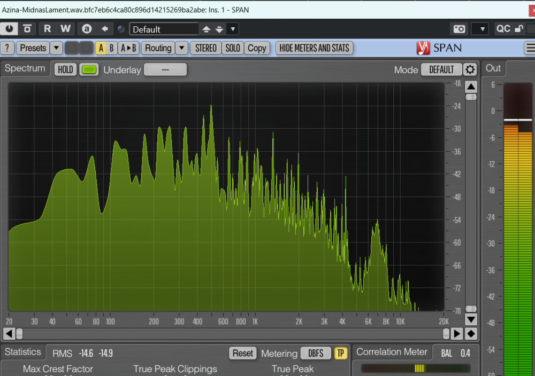Toggle the SOLO button
The width and height of the screenshot is (535, 376).
(x=233, y=48)
